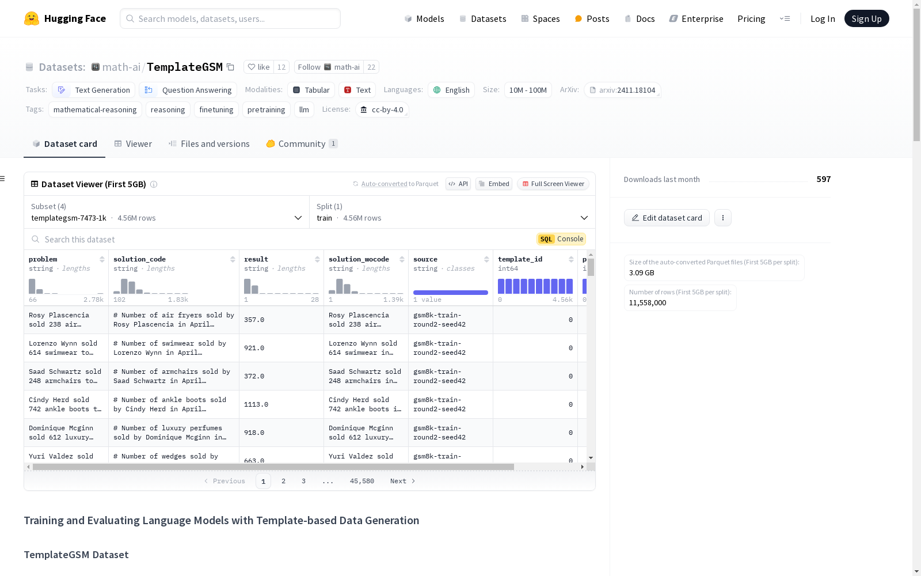Open the dataset card options three-dot menu

pos(723,218)
